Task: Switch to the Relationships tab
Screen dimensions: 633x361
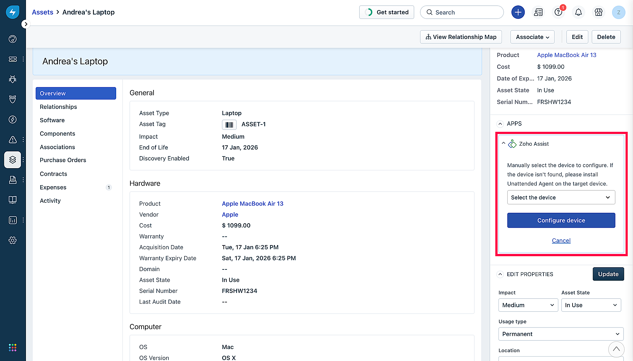Action: click(58, 107)
